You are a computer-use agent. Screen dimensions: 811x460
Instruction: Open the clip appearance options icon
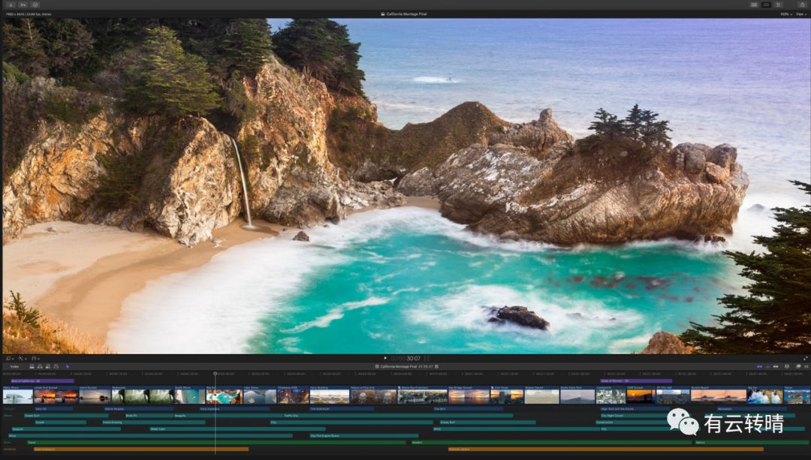(x=787, y=366)
